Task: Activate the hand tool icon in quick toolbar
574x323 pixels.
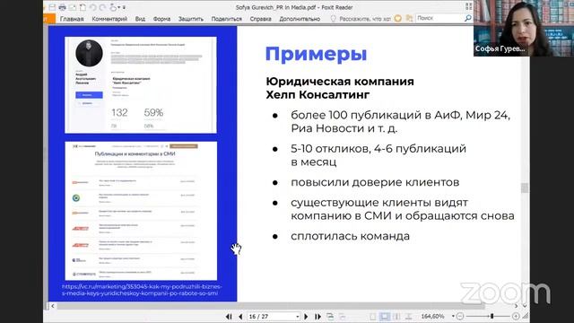Action: [x=113, y=7]
